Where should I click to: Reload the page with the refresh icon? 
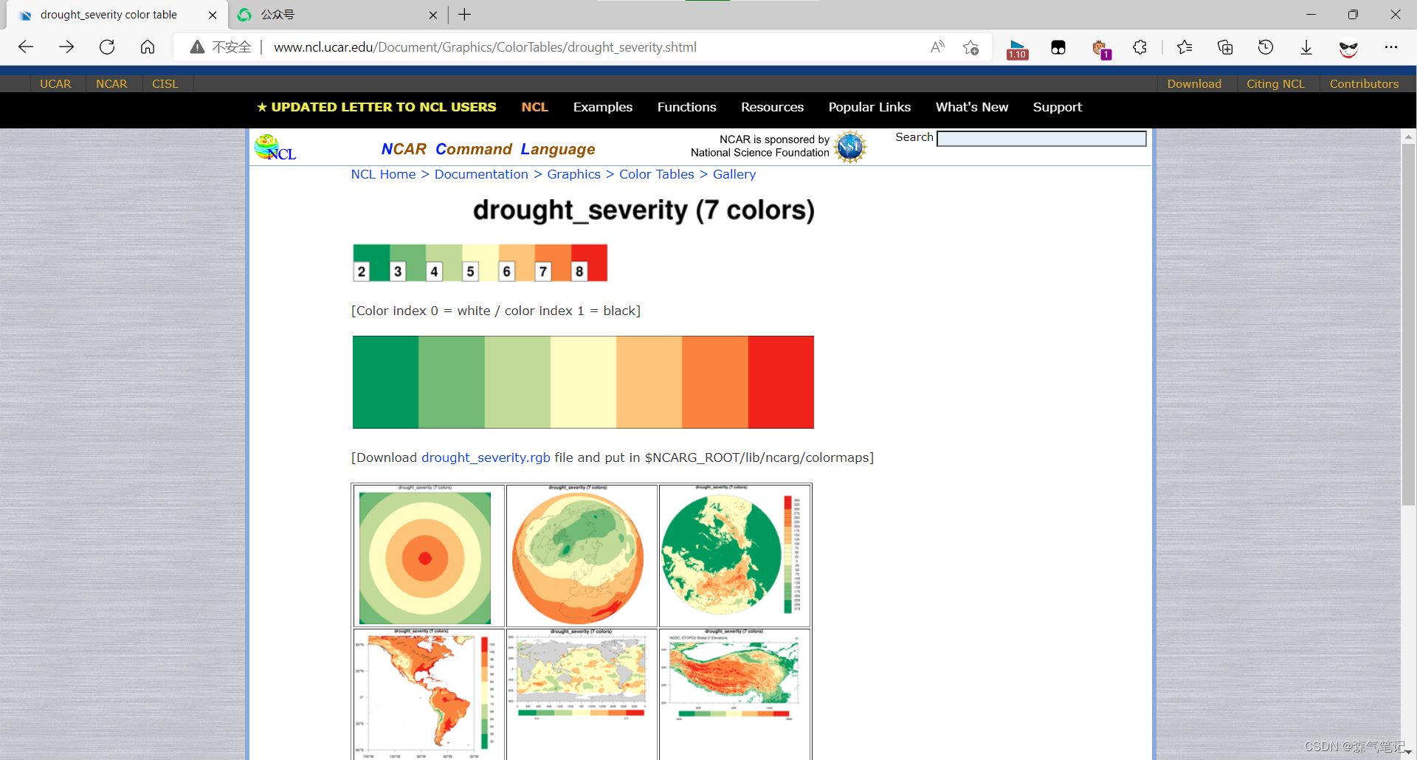(107, 47)
